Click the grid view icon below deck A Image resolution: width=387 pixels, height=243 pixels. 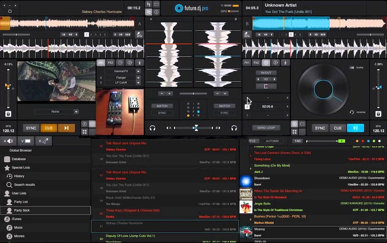(x=84, y=132)
